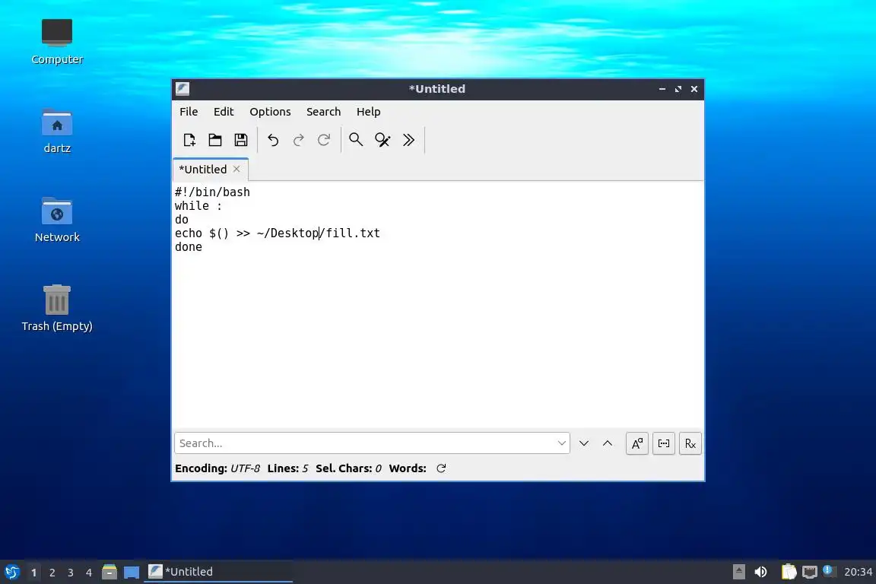Click the Sel. Chars status entry
This screenshot has height=584, width=876.
point(348,468)
